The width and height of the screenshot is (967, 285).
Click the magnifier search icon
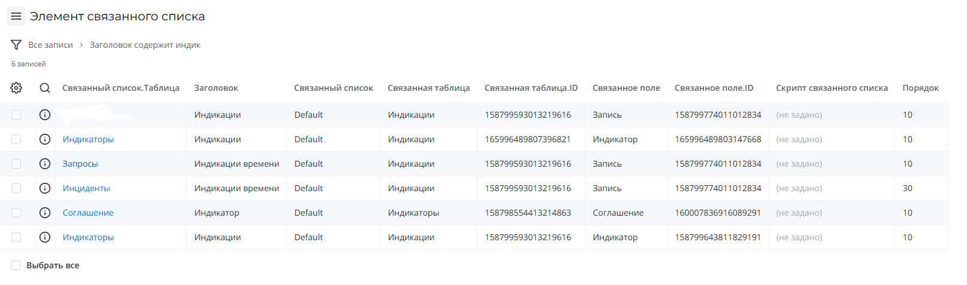[45, 88]
